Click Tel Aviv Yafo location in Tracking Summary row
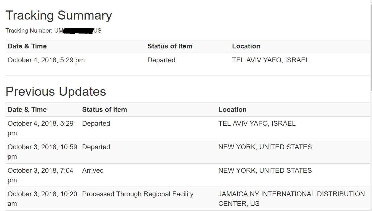This screenshot has width=372, height=211. (x=270, y=60)
